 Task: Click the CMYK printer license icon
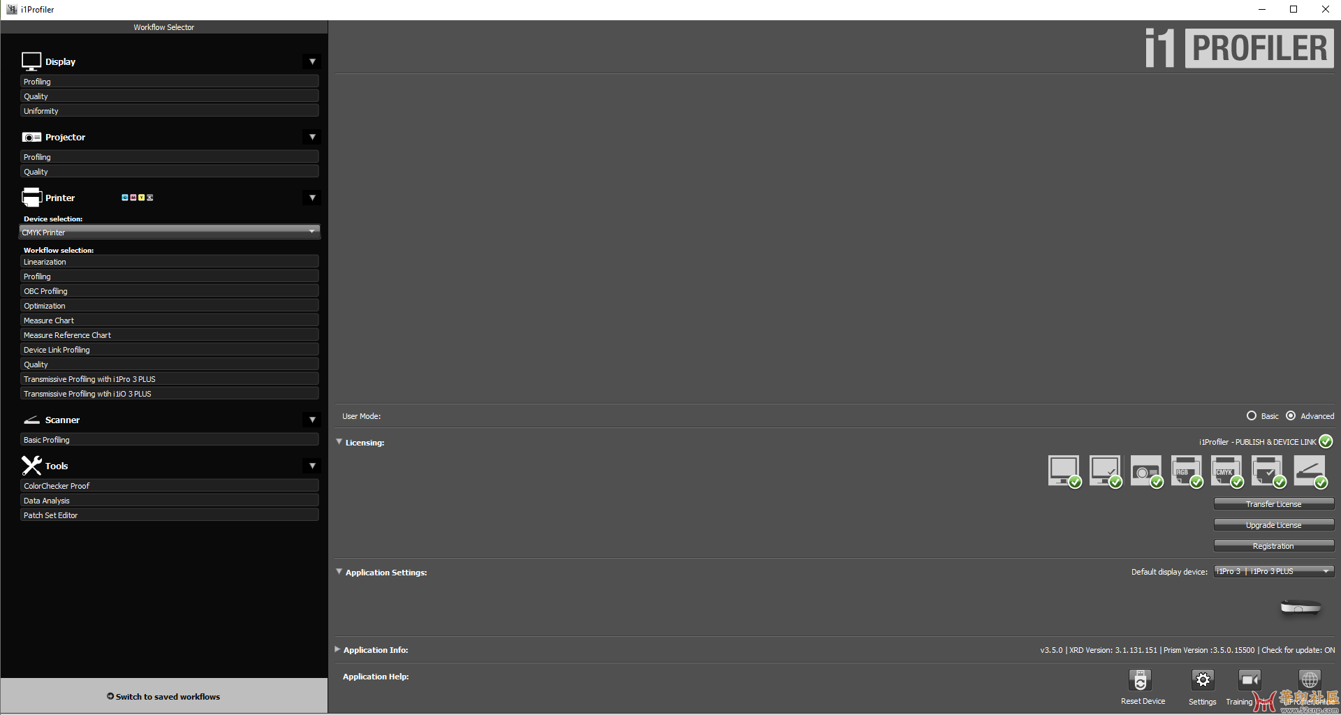(x=1227, y=471)
